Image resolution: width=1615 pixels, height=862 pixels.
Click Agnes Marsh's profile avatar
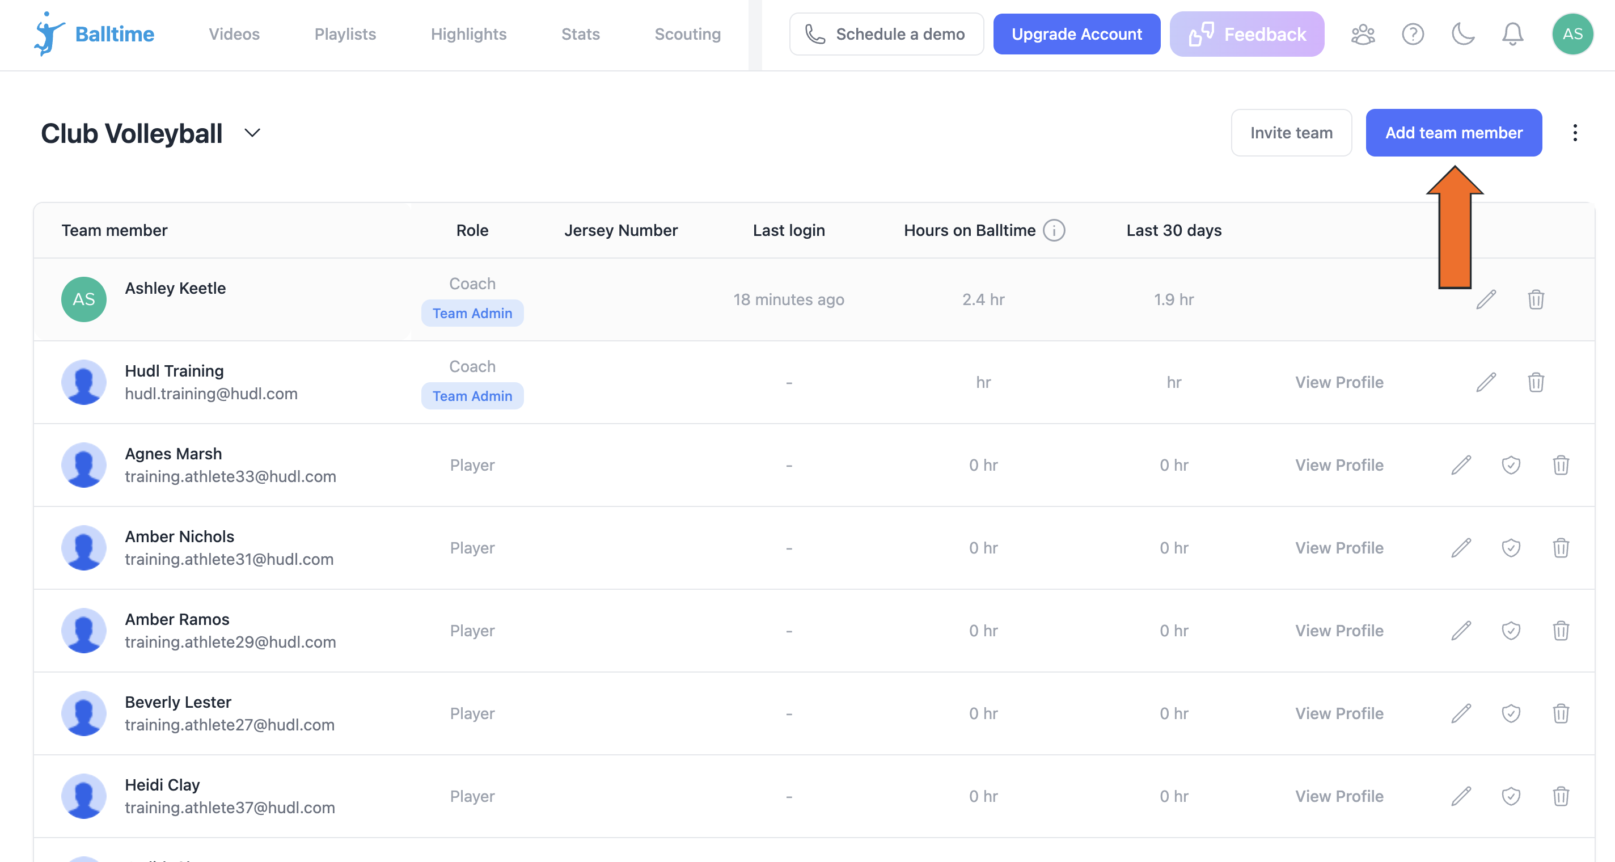pyautogui.click(x=83, y=465)
